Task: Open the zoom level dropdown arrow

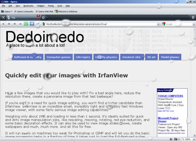Action: (194, 139)
